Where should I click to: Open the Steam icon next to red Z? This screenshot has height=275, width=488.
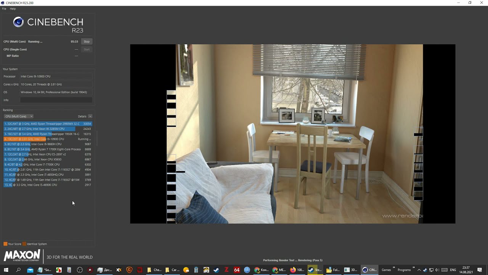point(216,270)
